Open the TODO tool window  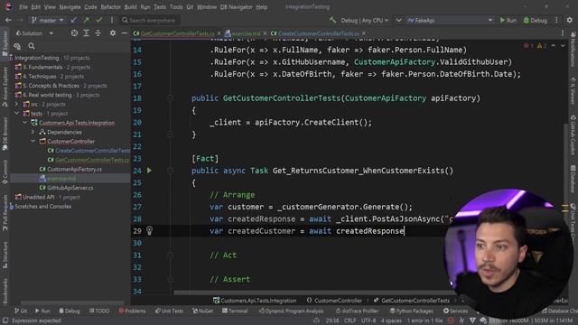pos(99,311)
